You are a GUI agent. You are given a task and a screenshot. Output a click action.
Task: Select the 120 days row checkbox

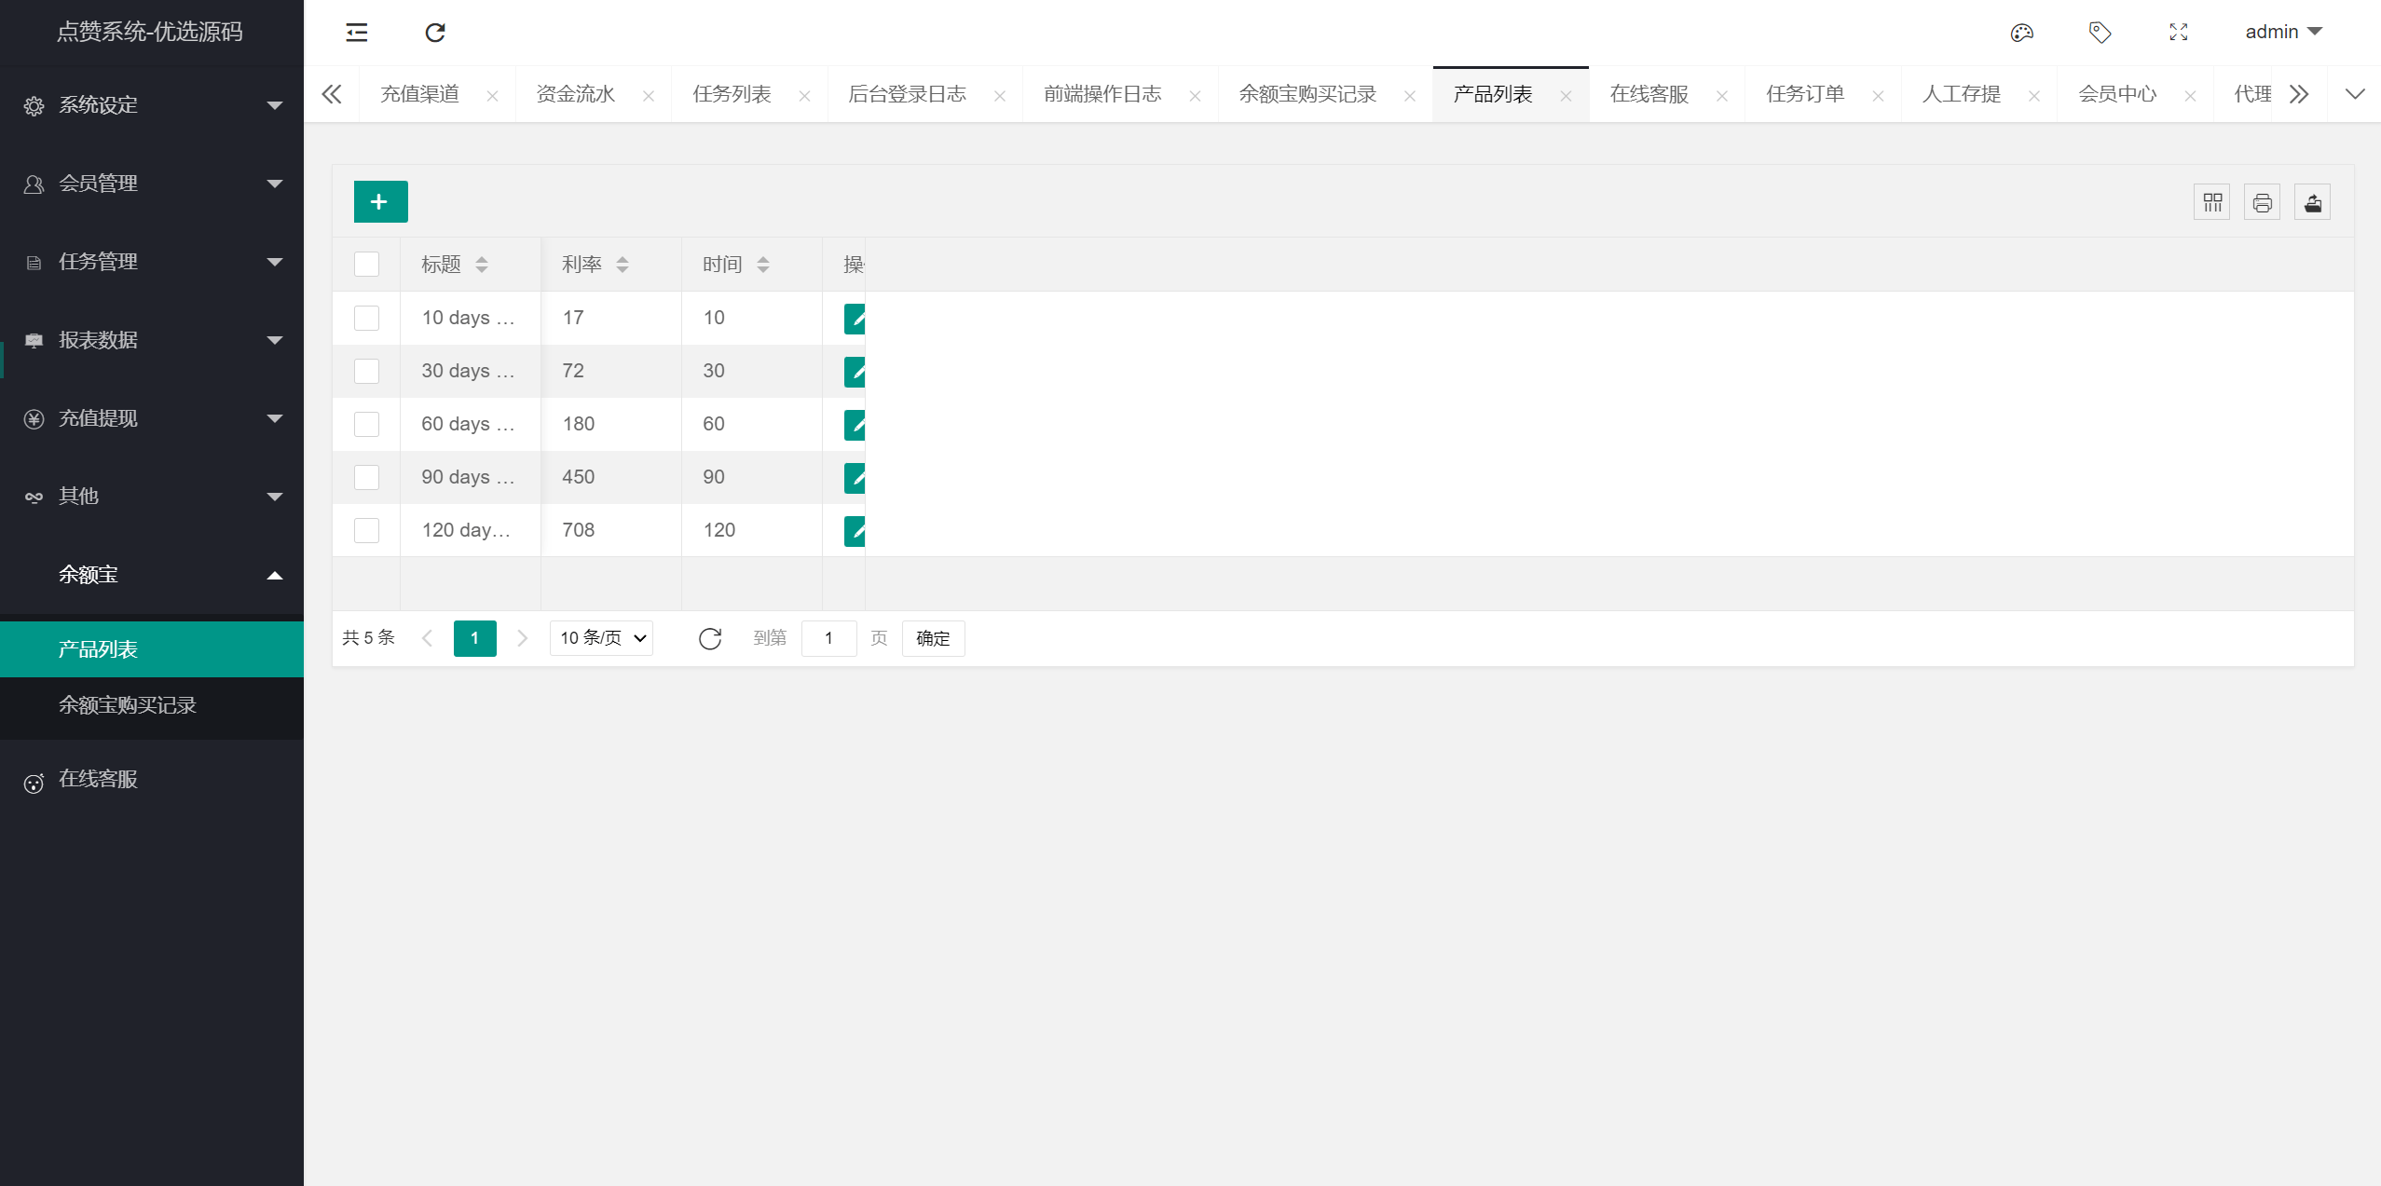pyautogui.click(x=366, y=530)
